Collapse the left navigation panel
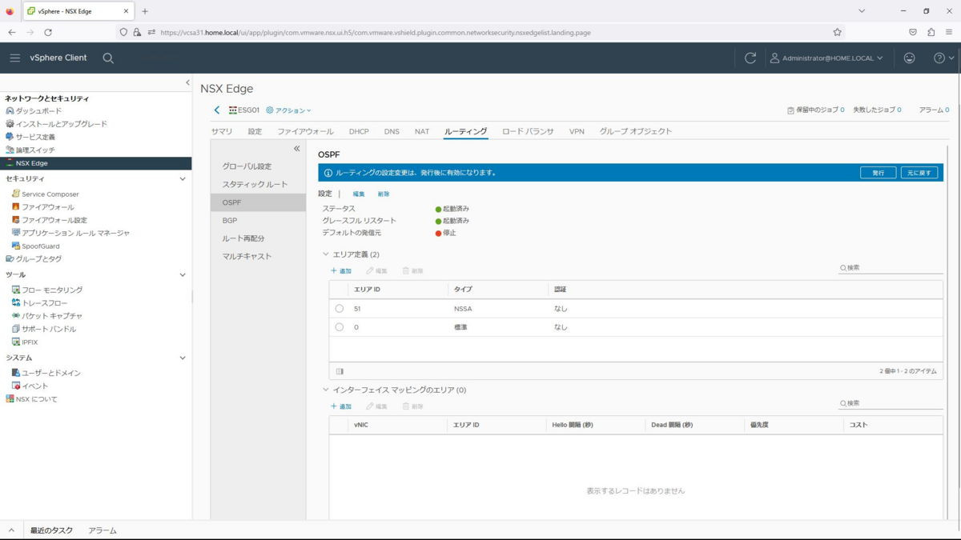 pyautogui.click(x=187, y=82)
